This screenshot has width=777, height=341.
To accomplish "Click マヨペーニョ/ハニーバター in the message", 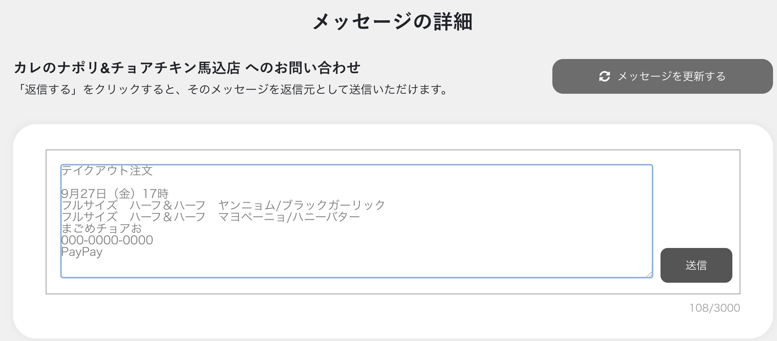I will pos(289,217).
